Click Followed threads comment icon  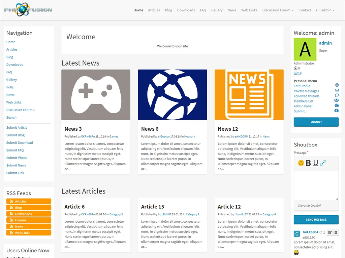tap(337, 95)
